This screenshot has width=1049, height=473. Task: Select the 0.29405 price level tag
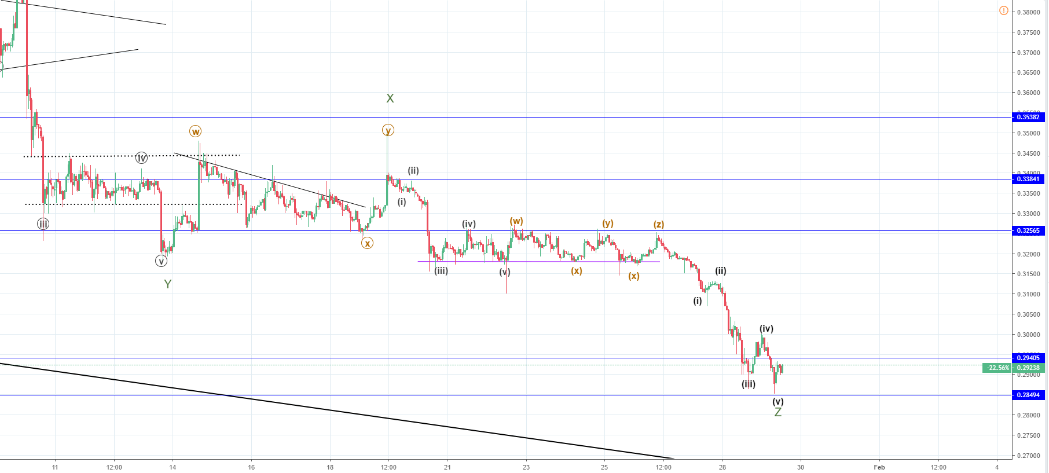pyautogui.click(x=1028, y=358)
